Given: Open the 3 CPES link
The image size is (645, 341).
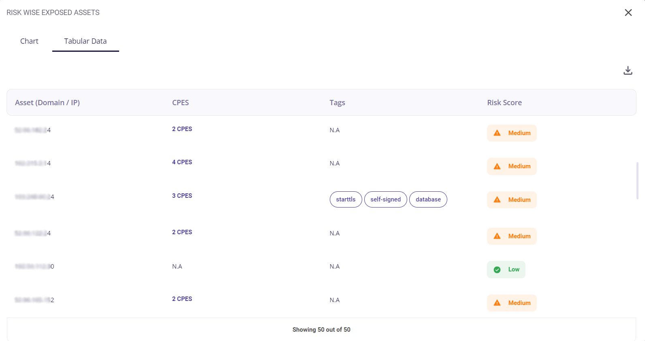Looking at the screenshot, I should click(x=182, y=196).
